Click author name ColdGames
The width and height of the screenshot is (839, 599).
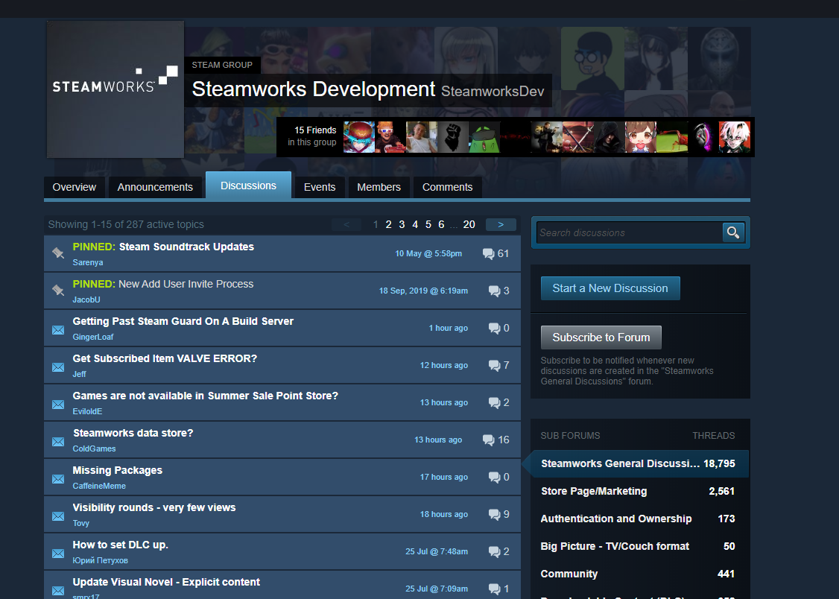[94, 449]
